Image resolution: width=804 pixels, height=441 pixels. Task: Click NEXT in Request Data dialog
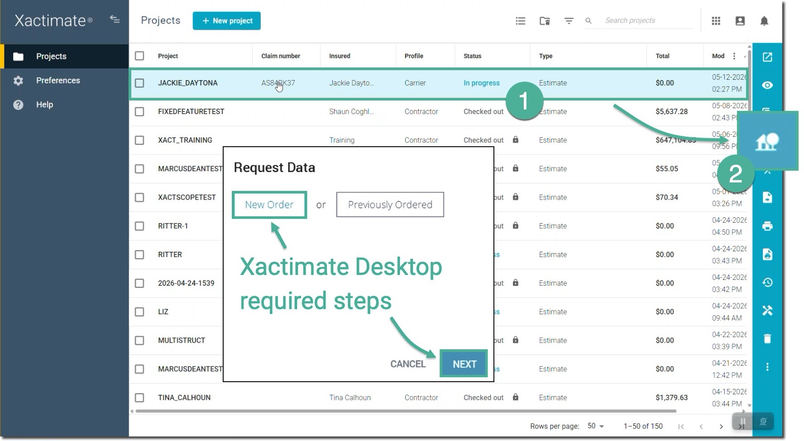(464, 364)
